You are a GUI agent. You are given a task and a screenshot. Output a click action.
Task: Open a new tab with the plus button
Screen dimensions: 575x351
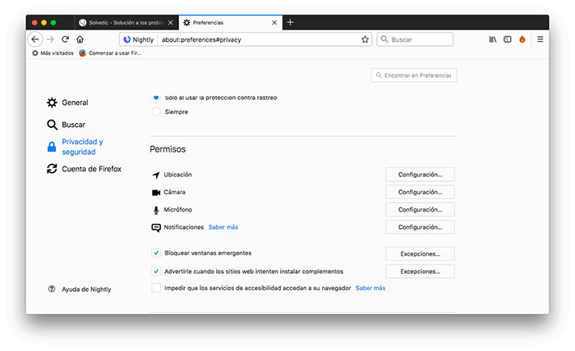coord(290,22)
